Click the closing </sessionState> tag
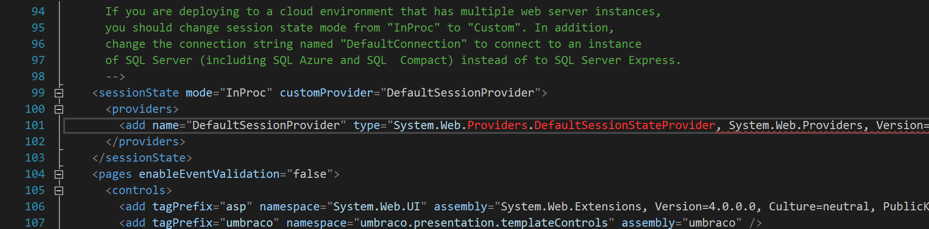Viewport: 929px width, 229px height. pos(142,158)
